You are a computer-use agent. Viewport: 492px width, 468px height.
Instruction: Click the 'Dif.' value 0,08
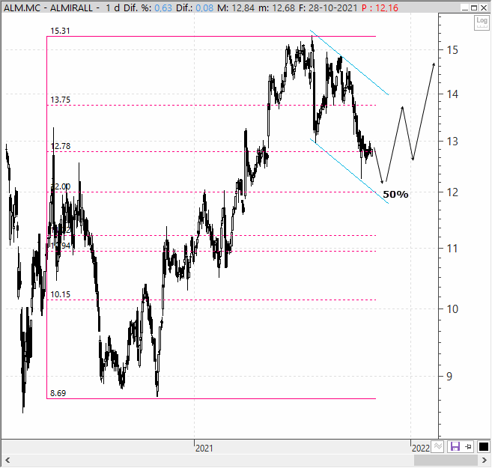point(204,7)
